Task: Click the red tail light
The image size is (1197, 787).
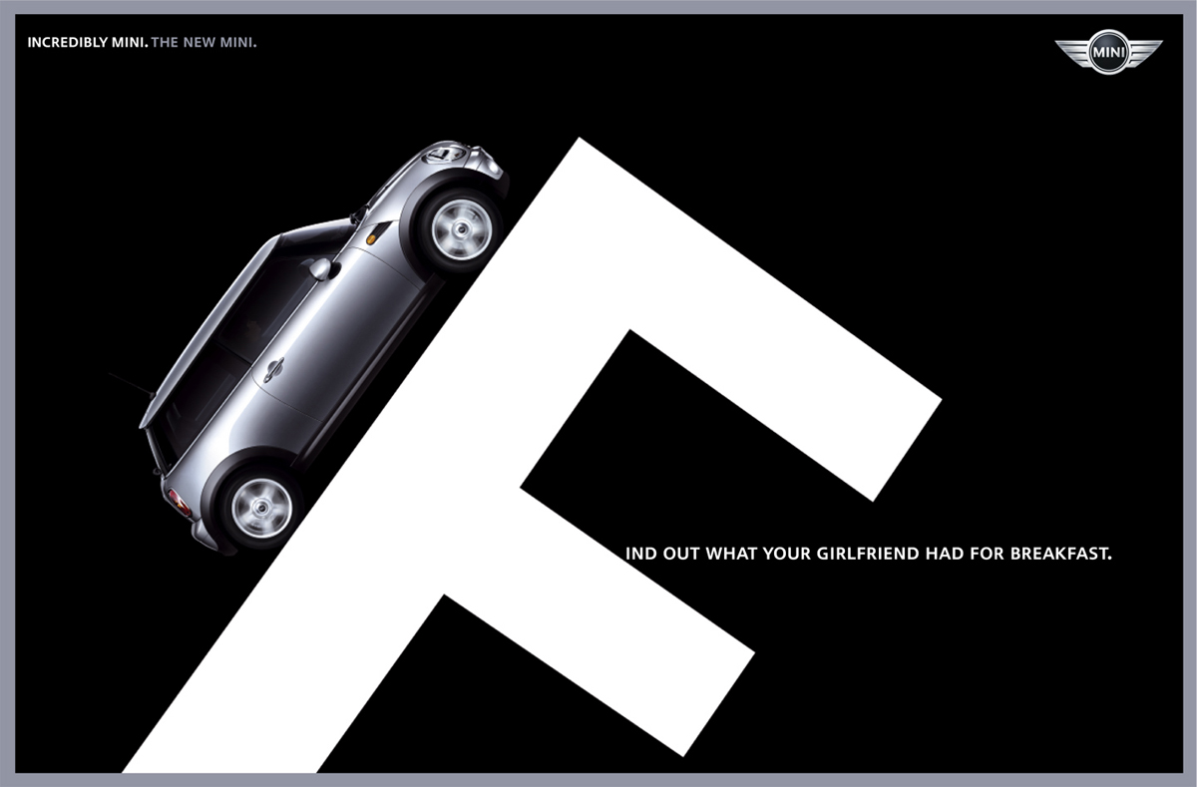Action: (x=180, y=503)
